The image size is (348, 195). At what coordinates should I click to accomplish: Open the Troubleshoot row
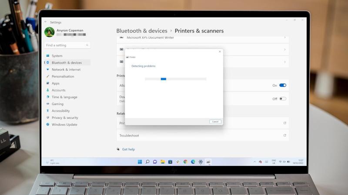point(203,135)
